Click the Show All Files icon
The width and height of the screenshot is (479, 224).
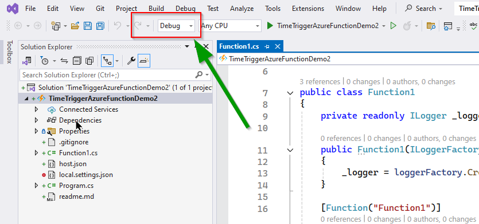[x=89, y=61]
